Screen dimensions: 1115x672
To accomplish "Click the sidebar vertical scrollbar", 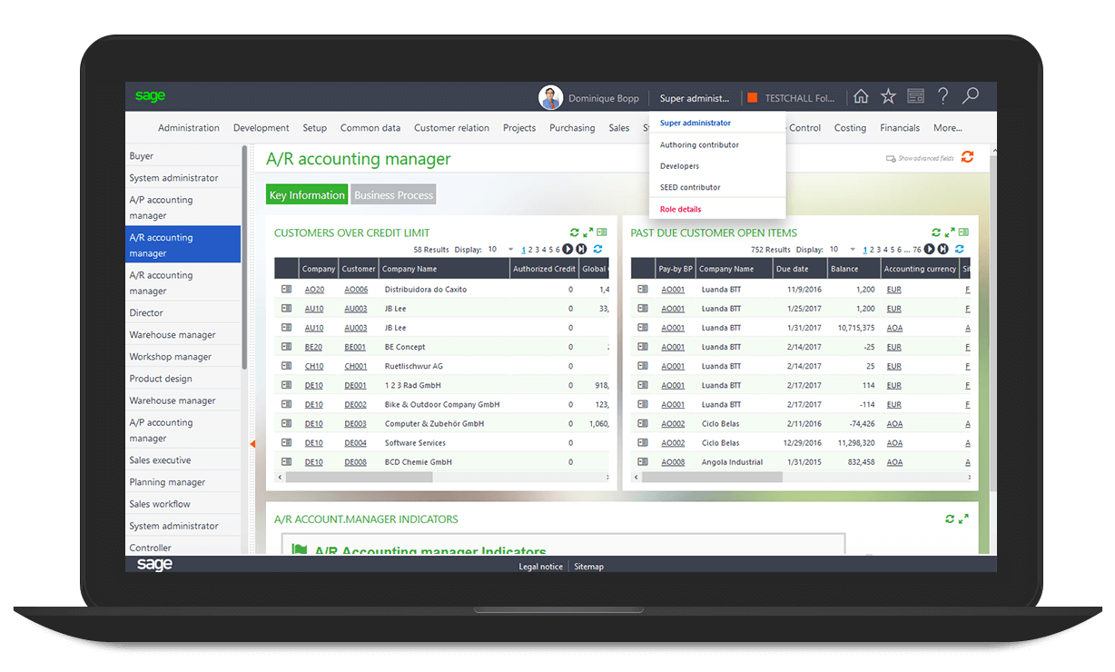I will [244, 256].
